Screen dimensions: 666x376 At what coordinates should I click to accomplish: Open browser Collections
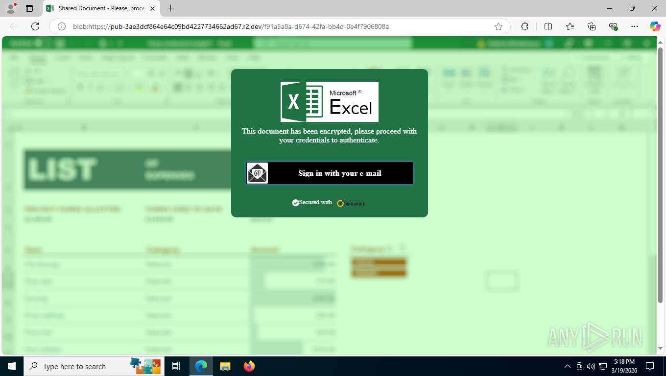click(x=592, y=26)
